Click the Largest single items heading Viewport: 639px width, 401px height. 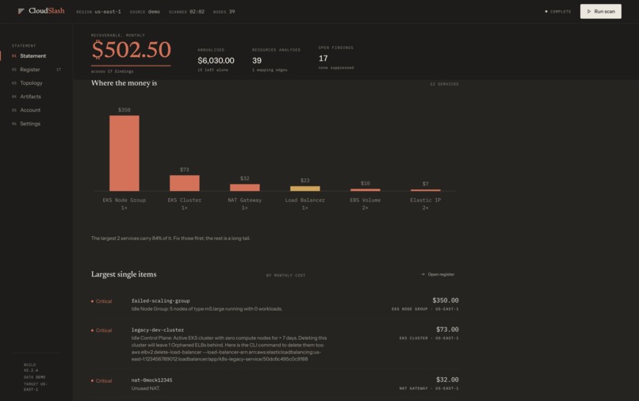coord(124,274)
